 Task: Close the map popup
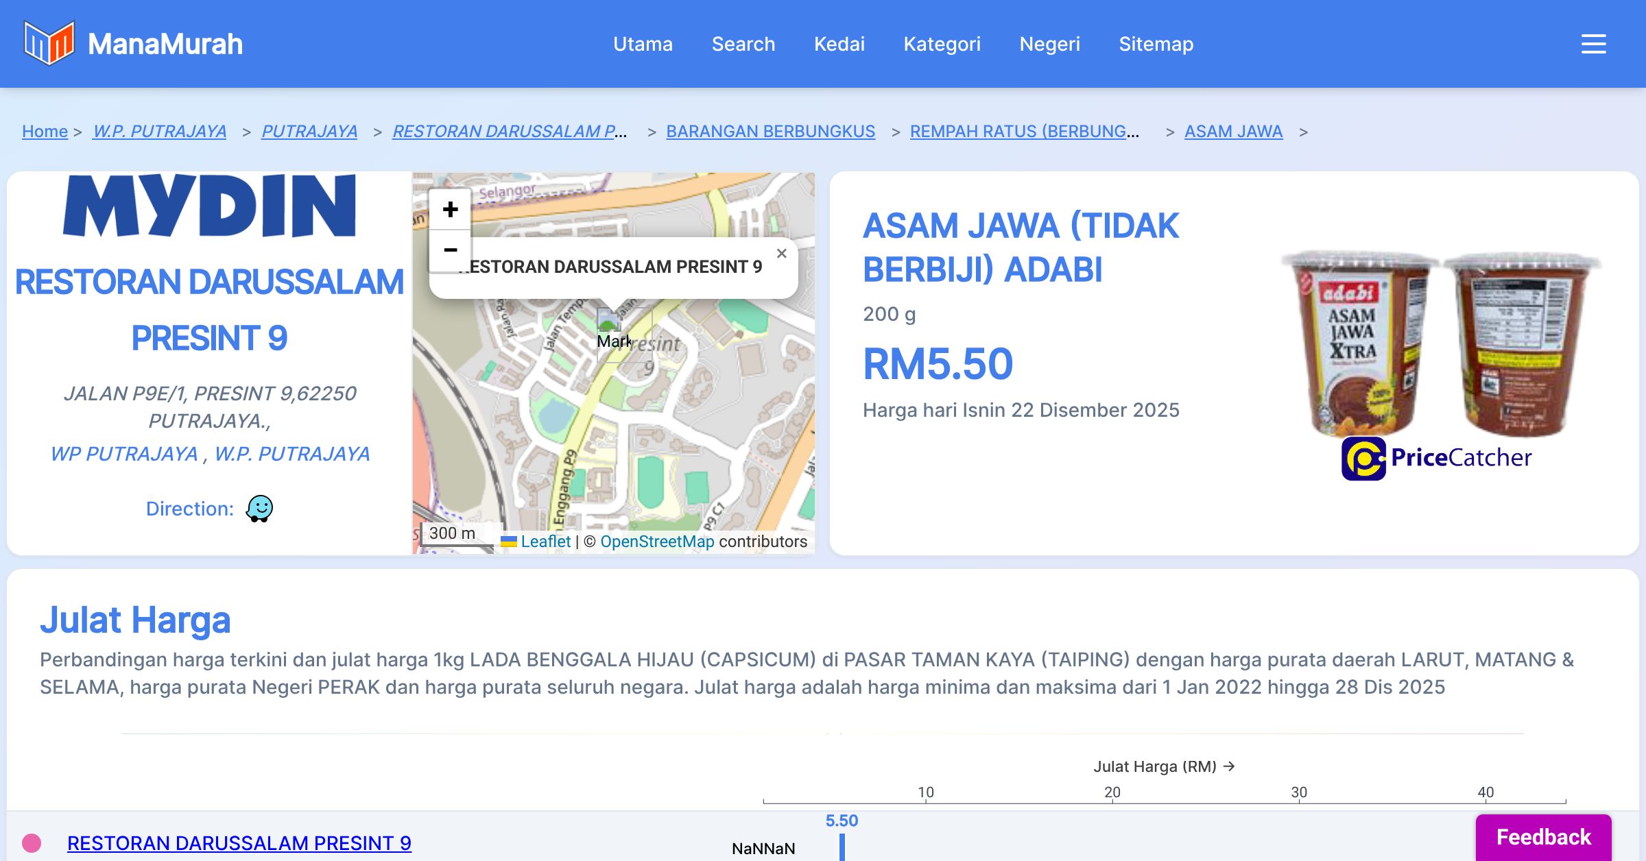click(x=781, y=254)
